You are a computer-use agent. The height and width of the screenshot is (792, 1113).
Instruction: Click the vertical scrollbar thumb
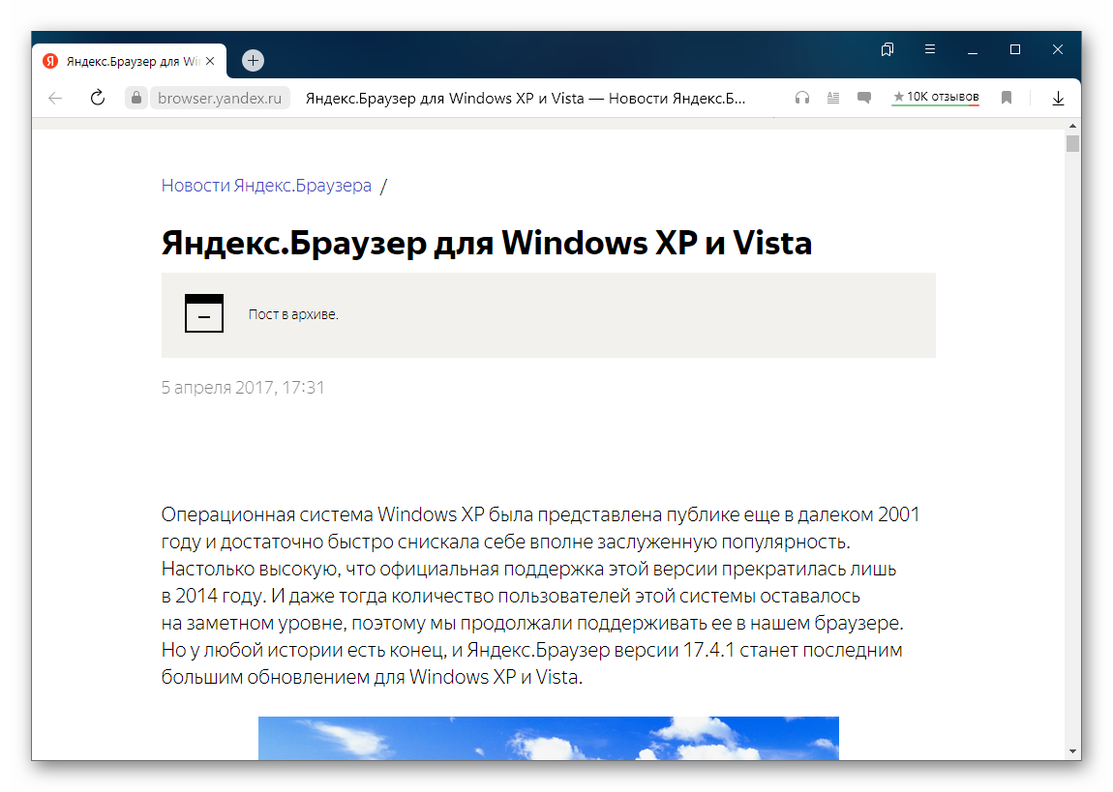pos(1072,145)
